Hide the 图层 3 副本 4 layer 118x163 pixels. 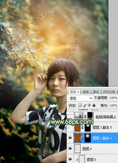[x=70, y=138]
